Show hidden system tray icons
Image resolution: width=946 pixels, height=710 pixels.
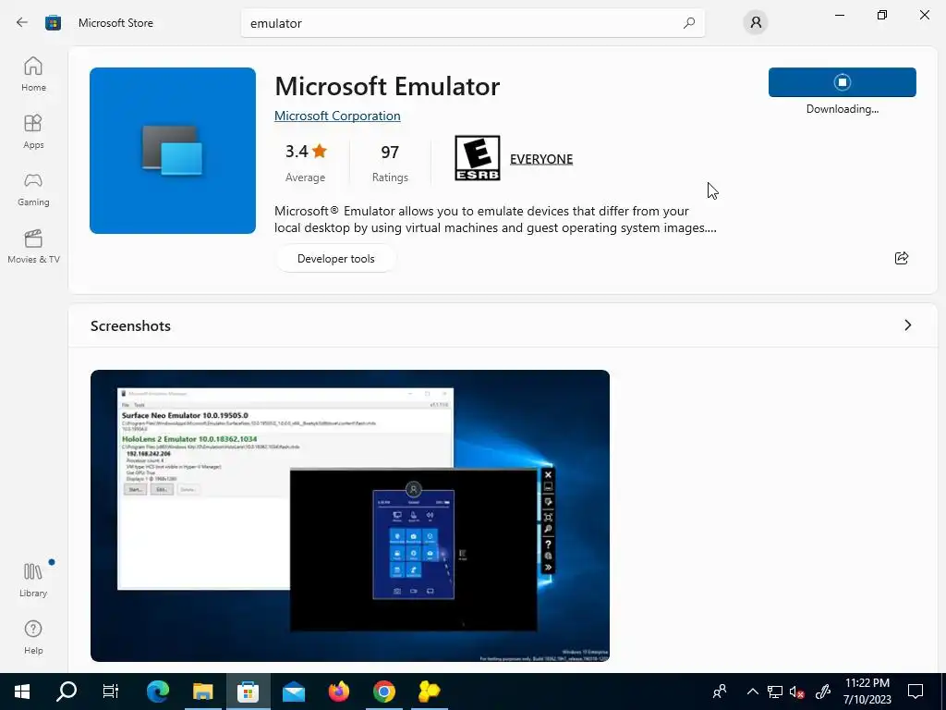(x=752, y=692)
